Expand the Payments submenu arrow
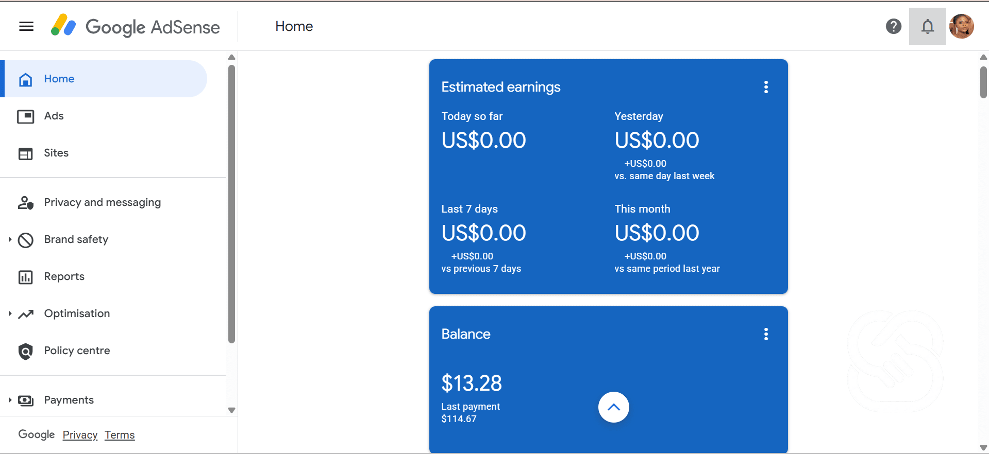 coord(10,400)
